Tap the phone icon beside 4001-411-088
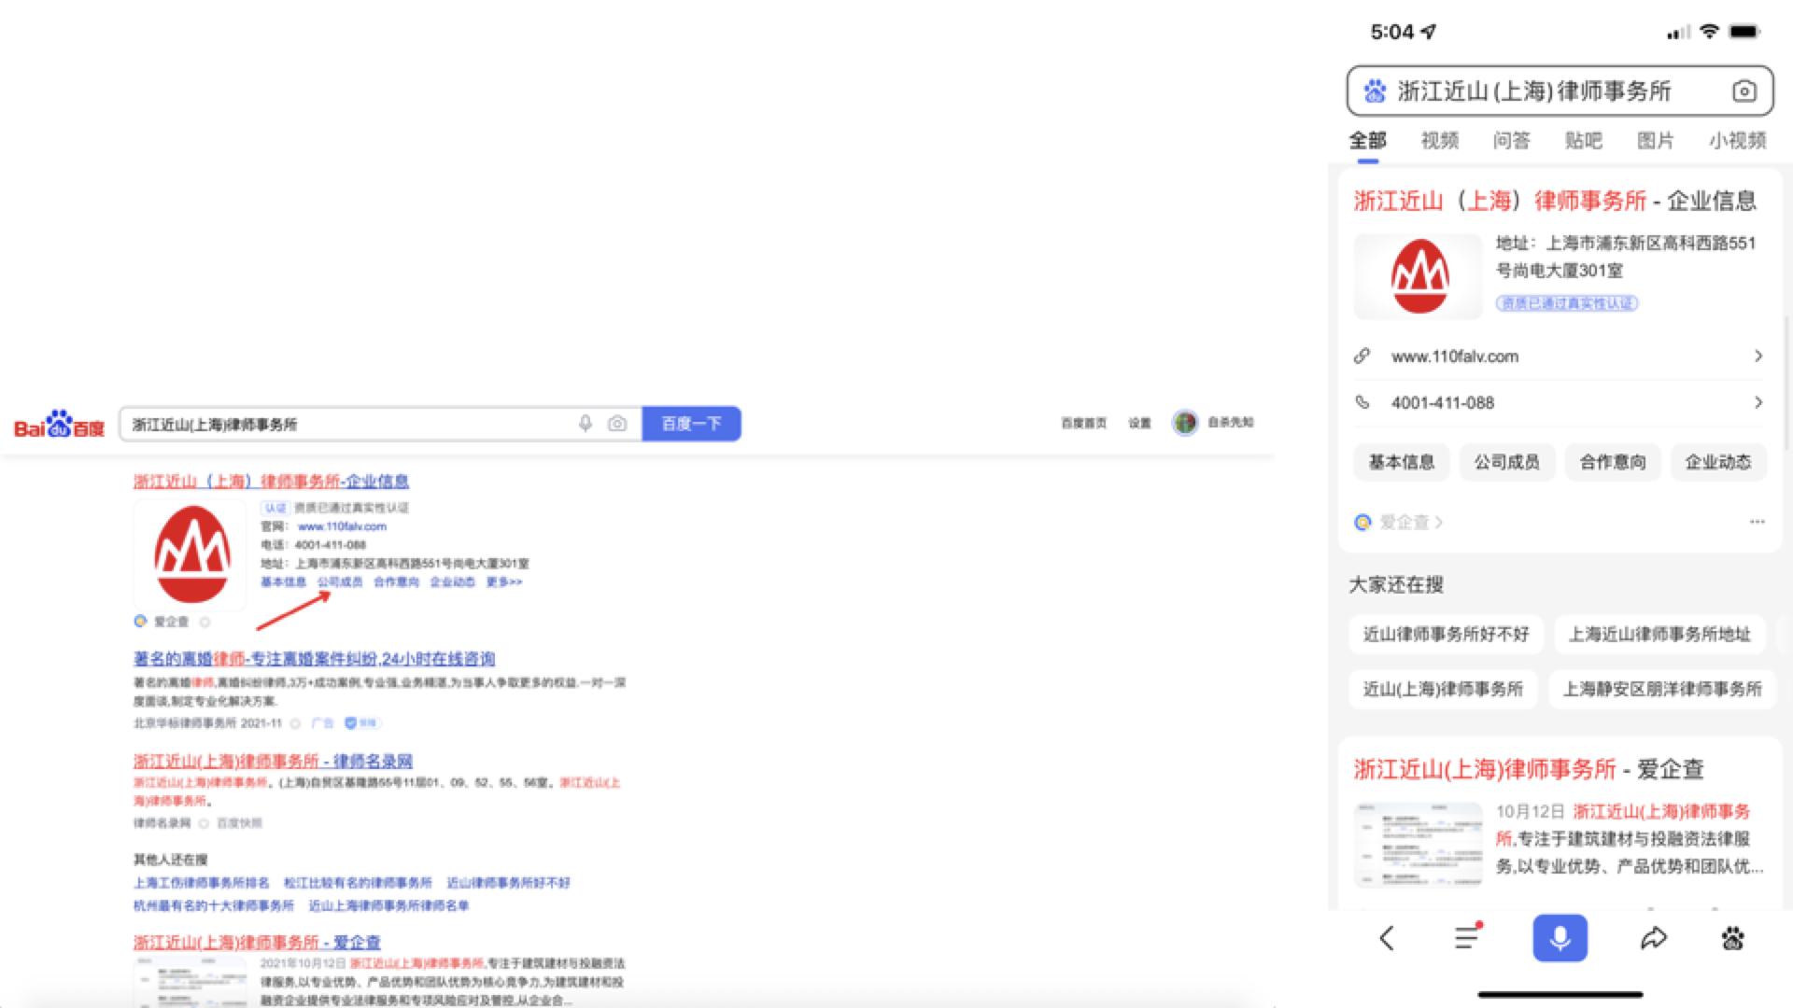 tap(1362, 403)
